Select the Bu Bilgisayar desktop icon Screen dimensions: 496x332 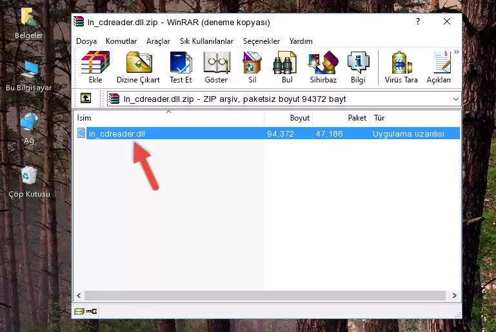click(29, 76)
